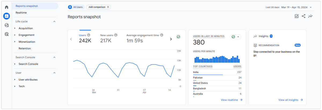322x110 pixels.
Task: Select Realtime in the sidebar
Action: coord(21,13)
